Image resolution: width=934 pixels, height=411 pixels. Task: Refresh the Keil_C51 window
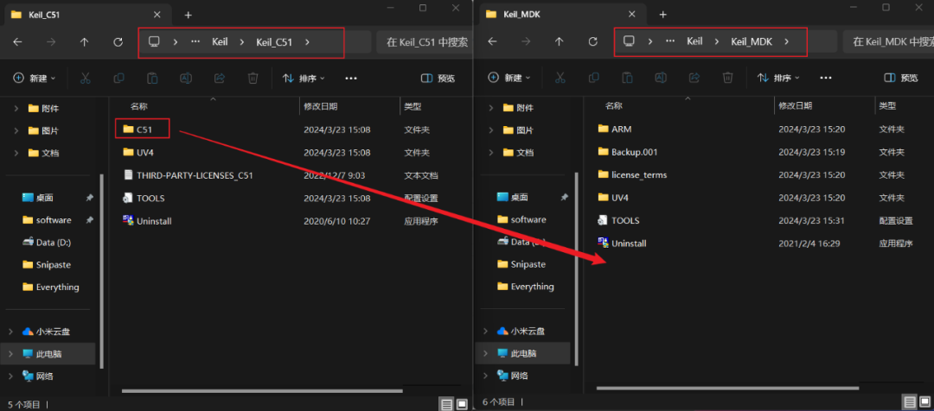point(118,42)
